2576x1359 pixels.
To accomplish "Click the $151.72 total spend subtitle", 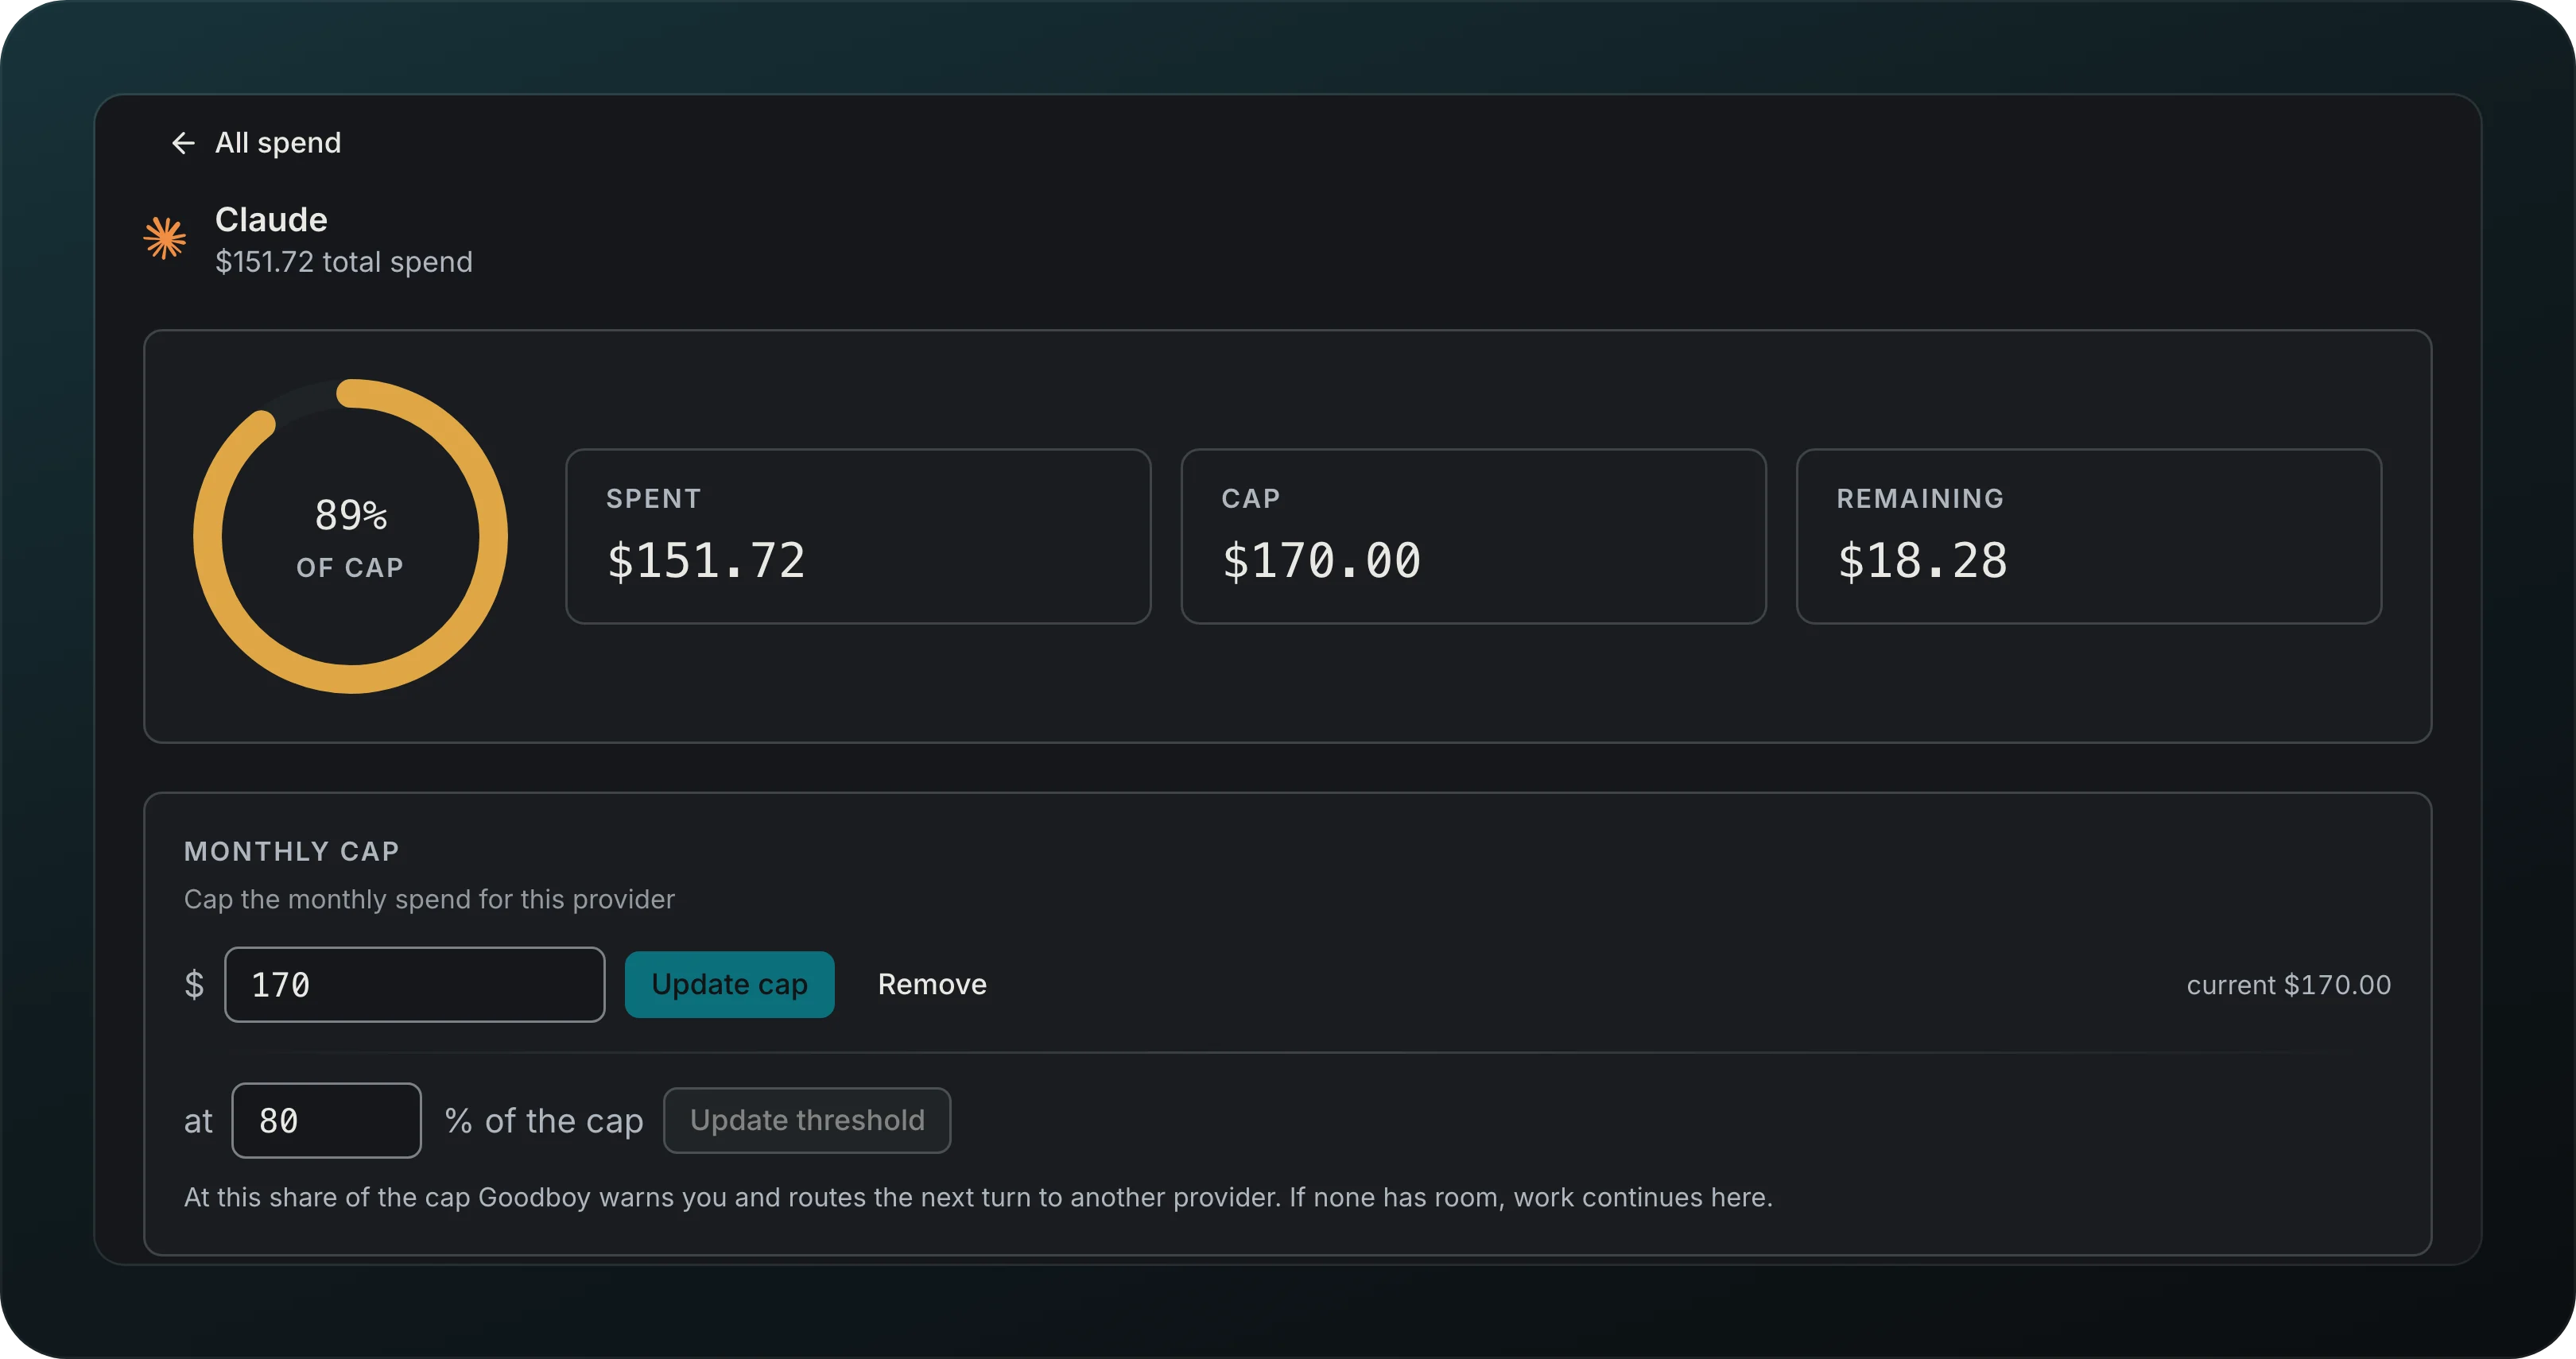I will pos(343,261).
